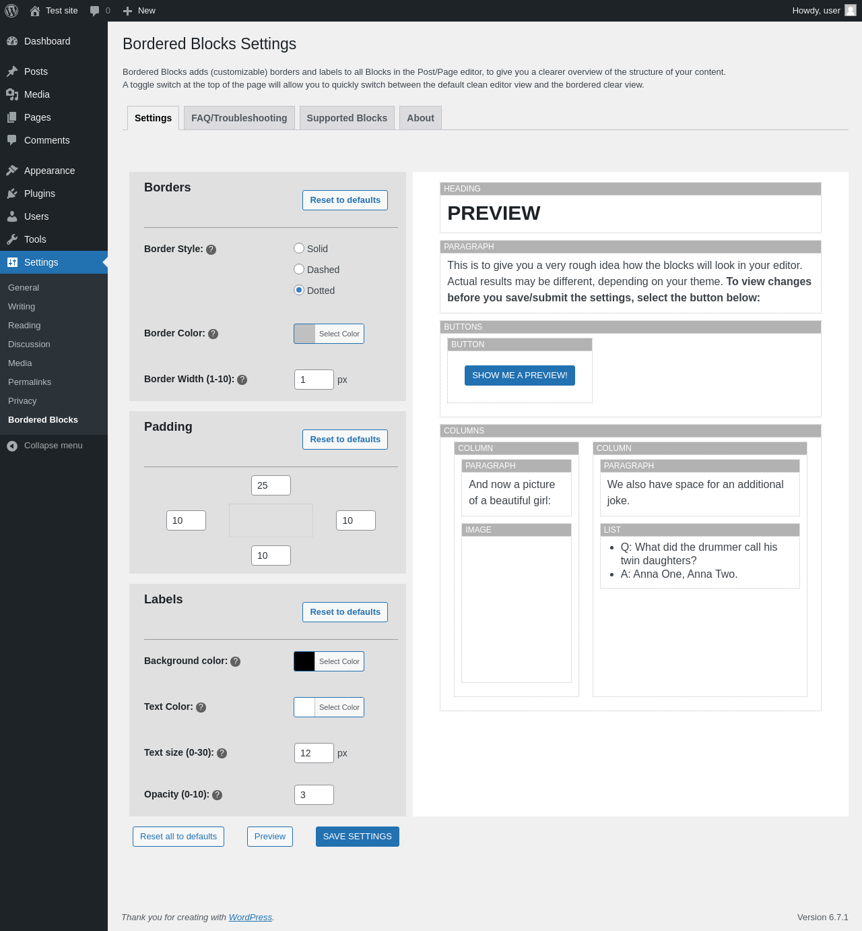Select the Solid border style
This screenshot has height=931, width=862.
tap(299, 248)
